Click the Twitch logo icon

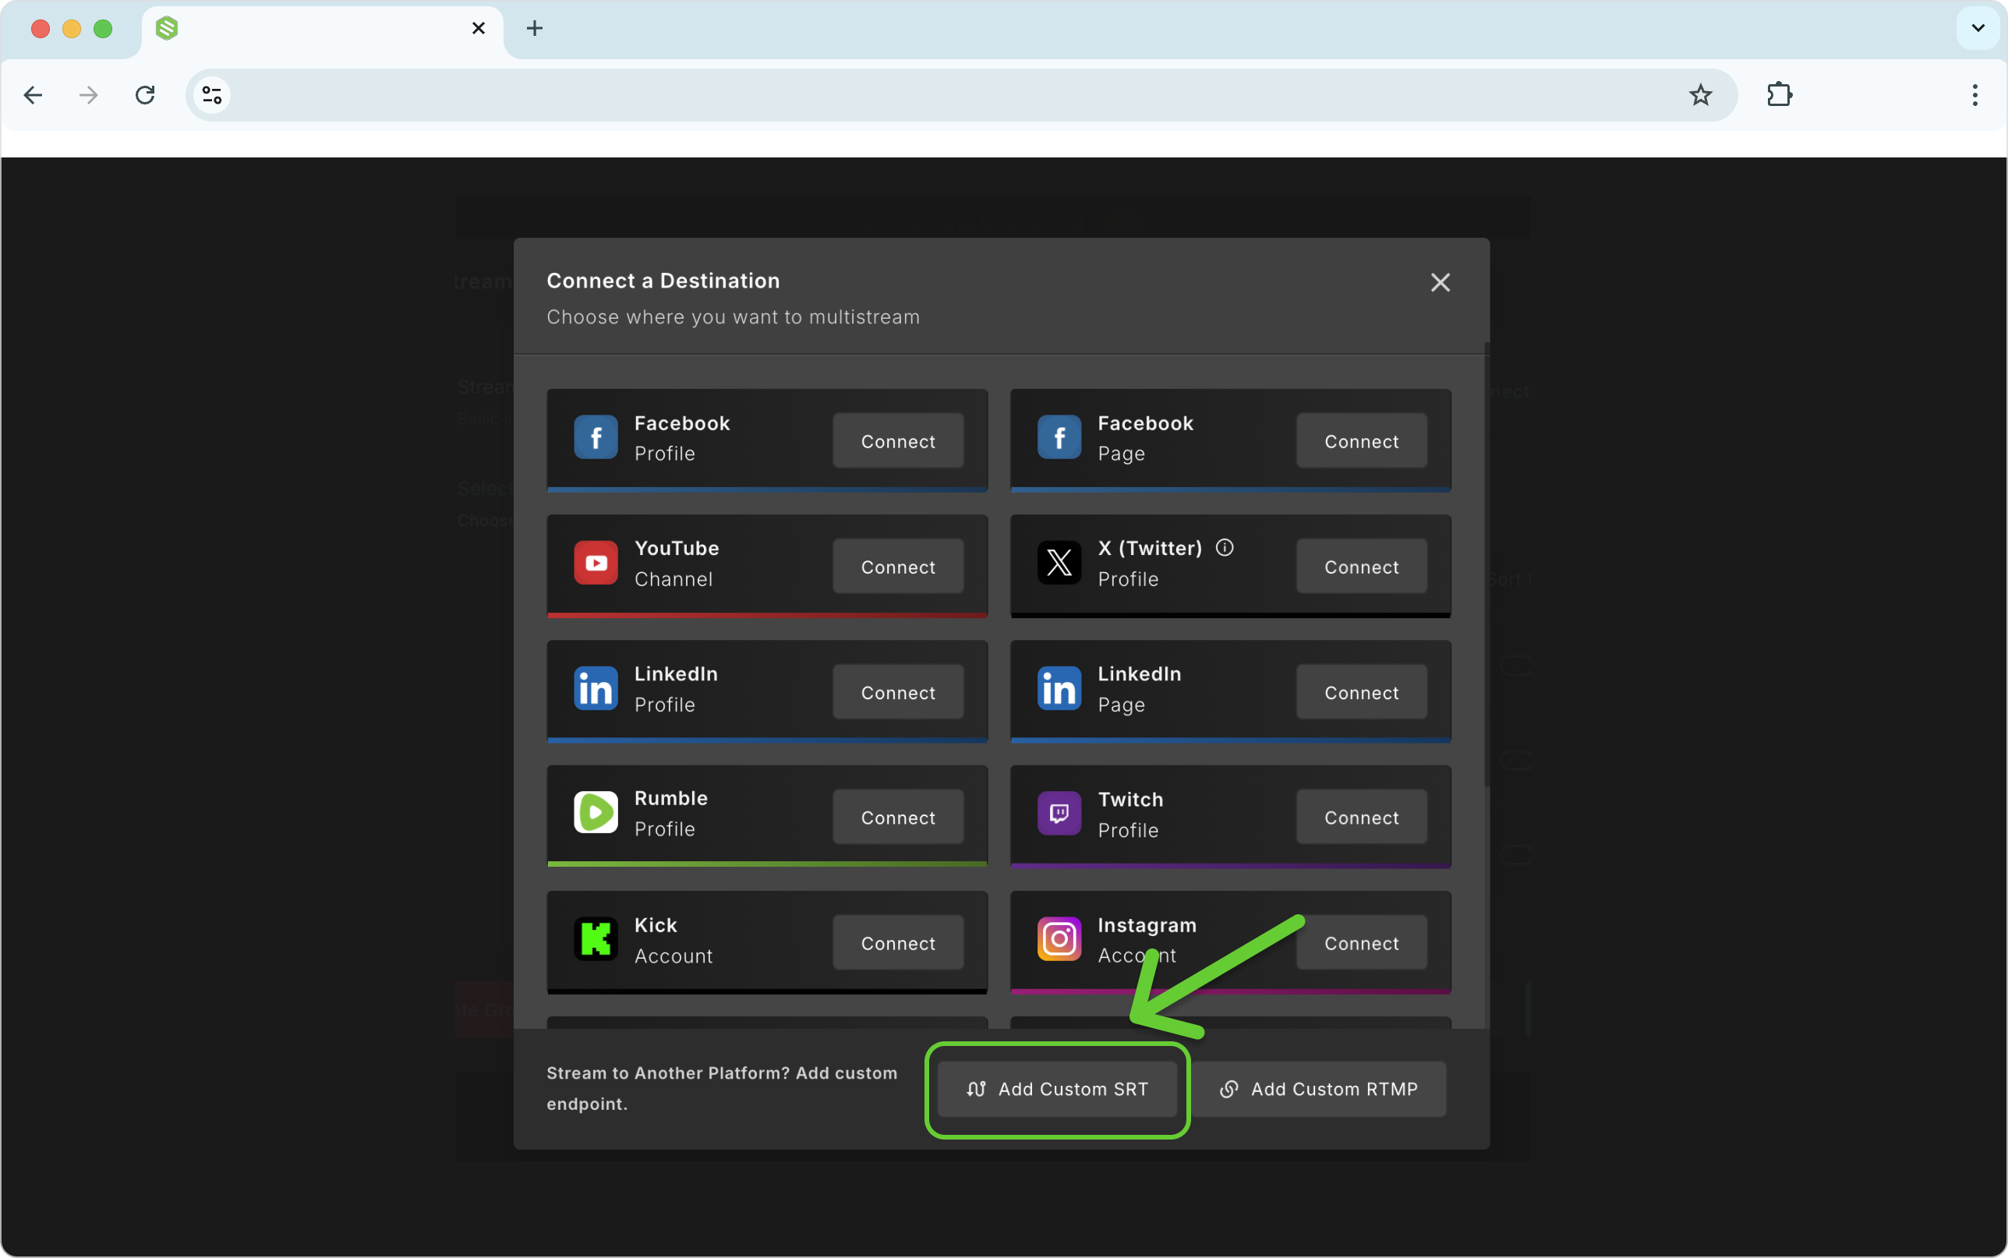click(x=1059, y=814)
